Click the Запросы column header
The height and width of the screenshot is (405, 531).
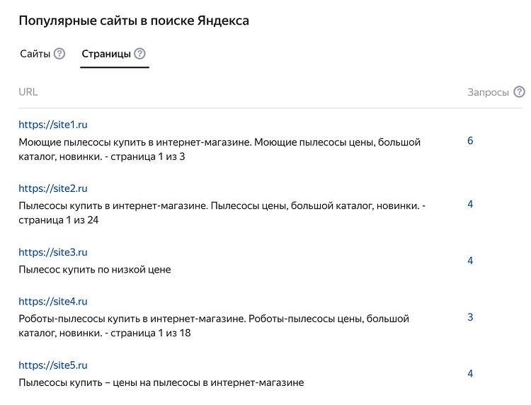489,92
